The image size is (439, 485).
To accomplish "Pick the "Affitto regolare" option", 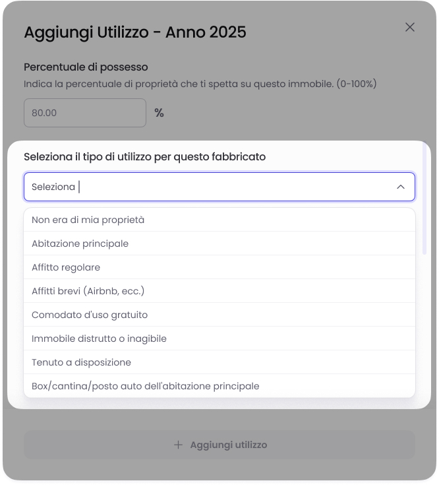I will point(66,267).
